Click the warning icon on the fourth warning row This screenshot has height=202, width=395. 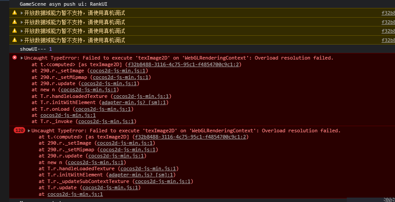tap(15, 40)
